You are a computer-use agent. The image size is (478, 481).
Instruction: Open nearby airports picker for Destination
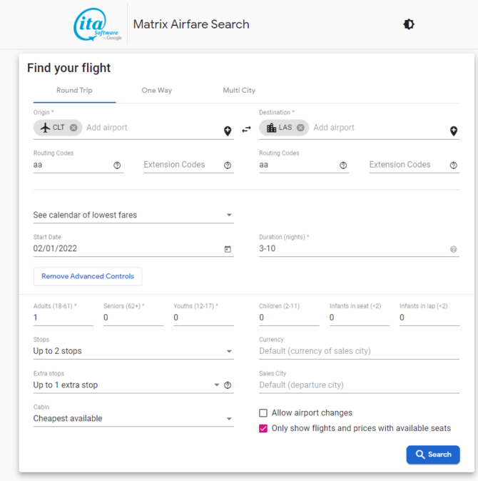[x=454, y=131]
